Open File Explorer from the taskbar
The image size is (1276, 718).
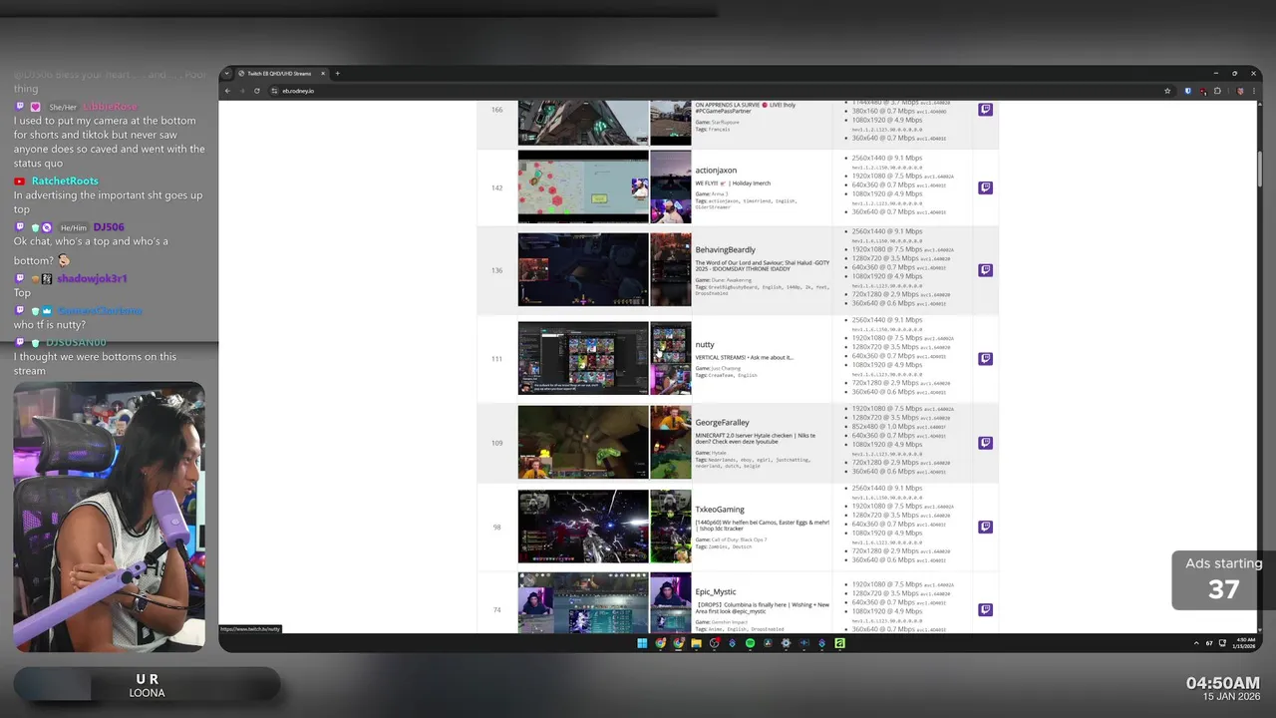[696, 643]
